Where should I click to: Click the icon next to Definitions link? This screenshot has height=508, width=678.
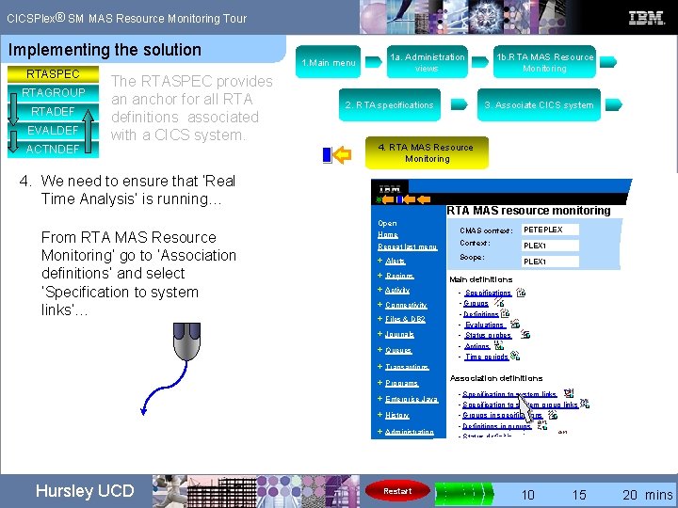coord(505,312)
